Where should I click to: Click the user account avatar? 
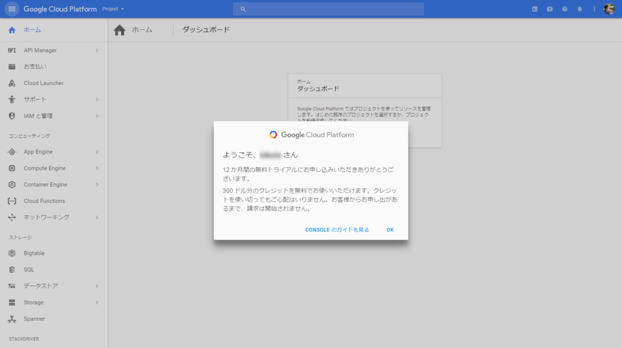pyautogui.click(x=609, y=8)
